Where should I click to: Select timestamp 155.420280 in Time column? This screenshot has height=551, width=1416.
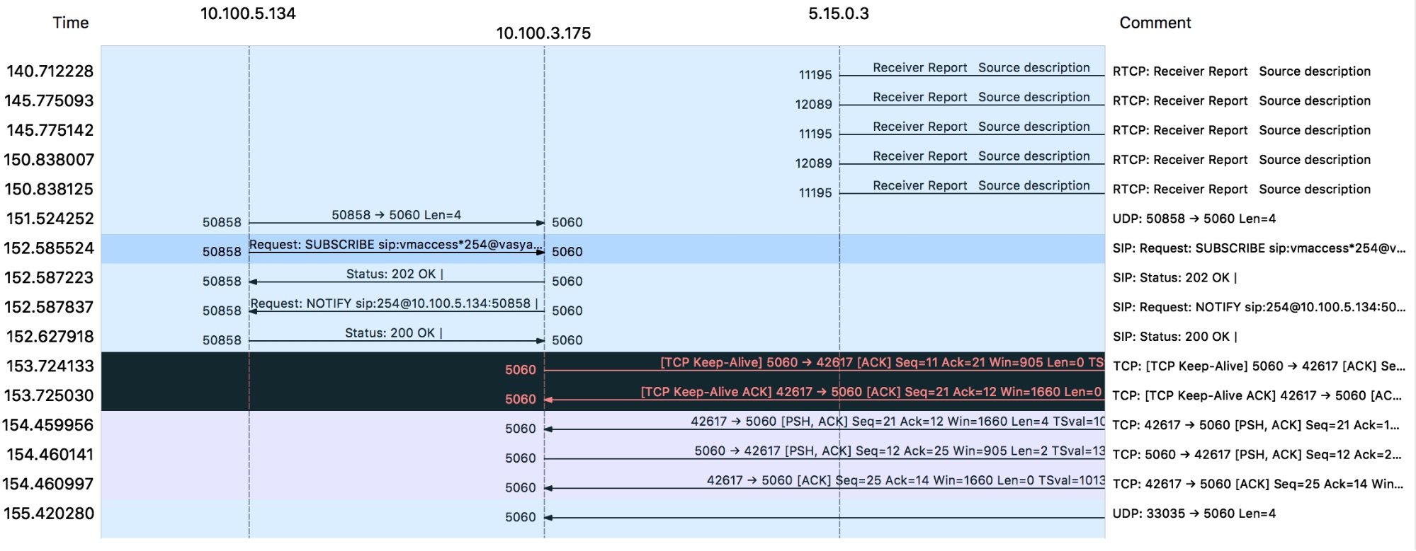click(x=49, y=514)
